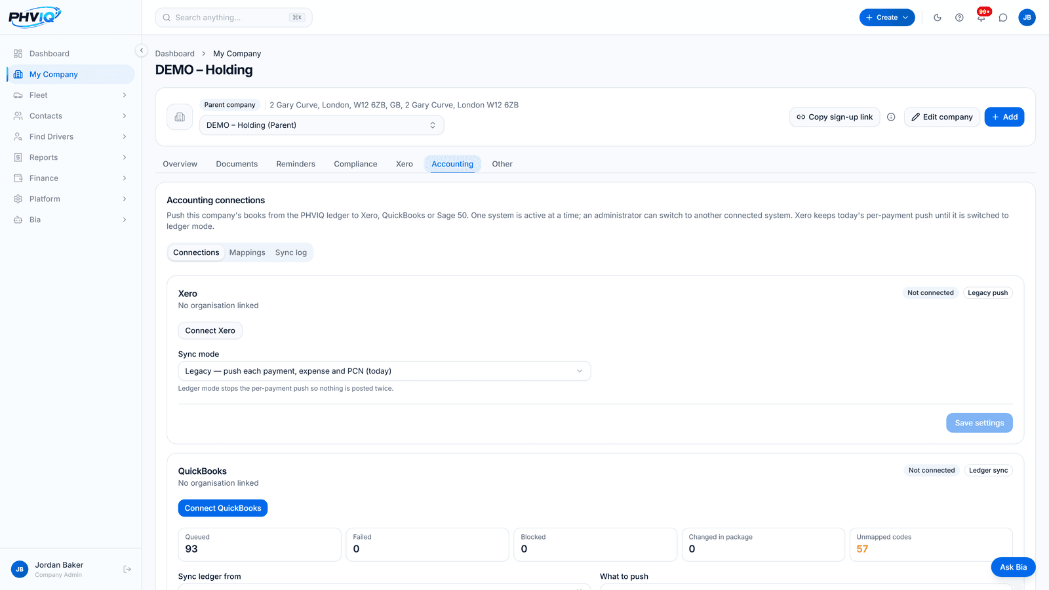Click the Edit company button
Image resolution: width=1049 pixels, height=590 pixels.
[x=942, y=117]
